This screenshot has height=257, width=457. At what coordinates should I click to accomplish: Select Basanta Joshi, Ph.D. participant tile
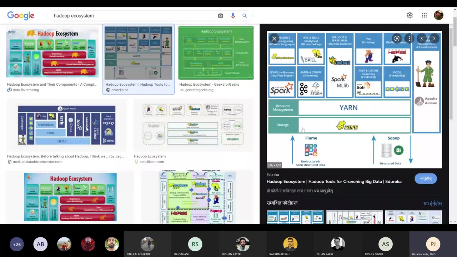point(433,244)
